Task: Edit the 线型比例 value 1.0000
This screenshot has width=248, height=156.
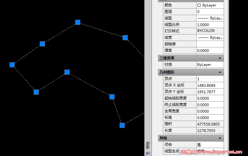Action: pyautogui.click(x=210, y=25)
